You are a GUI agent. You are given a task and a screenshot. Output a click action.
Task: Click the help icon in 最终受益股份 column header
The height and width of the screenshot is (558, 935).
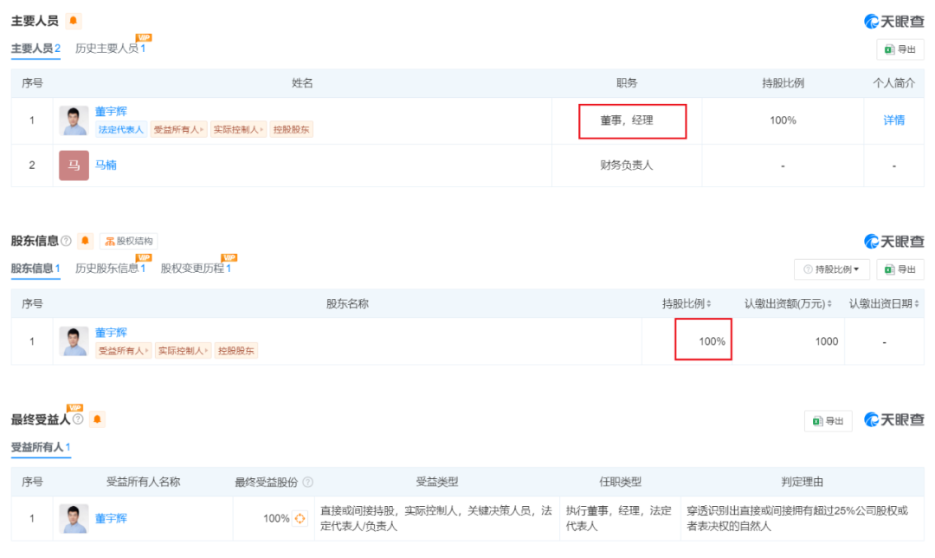coord(307,483)
